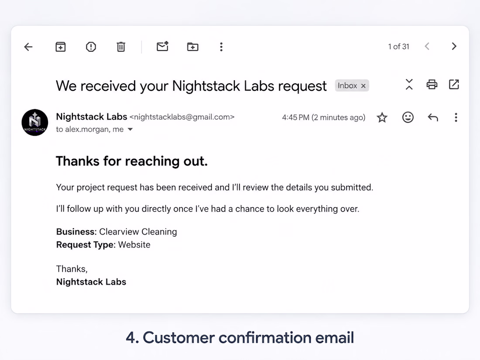Open the email in a new window
480x360 pixels.
click(x=454, y=85)
